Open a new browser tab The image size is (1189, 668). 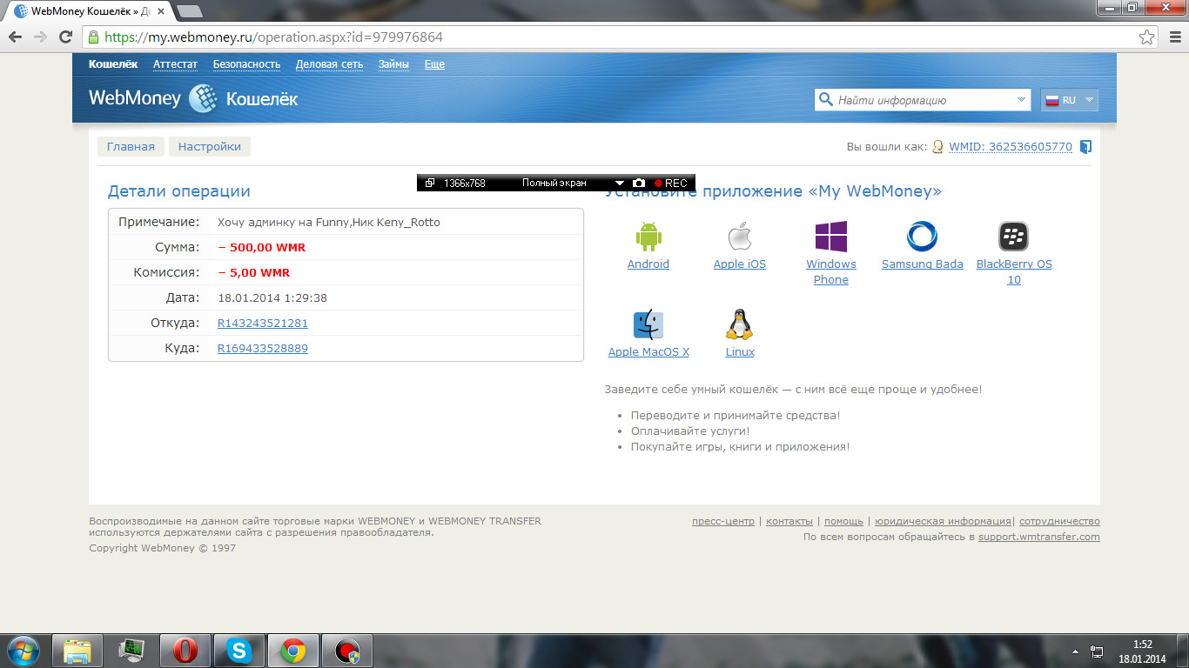coord(189,11)
